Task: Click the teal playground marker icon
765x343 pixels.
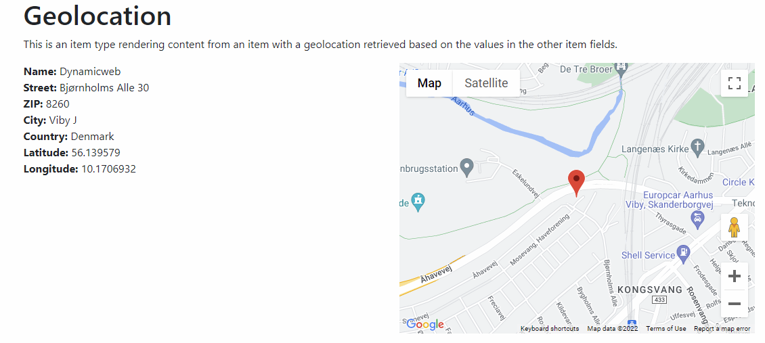Action: pos(420,200)
